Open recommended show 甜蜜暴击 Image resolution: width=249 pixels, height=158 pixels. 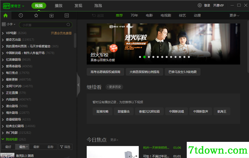point(124,112)
